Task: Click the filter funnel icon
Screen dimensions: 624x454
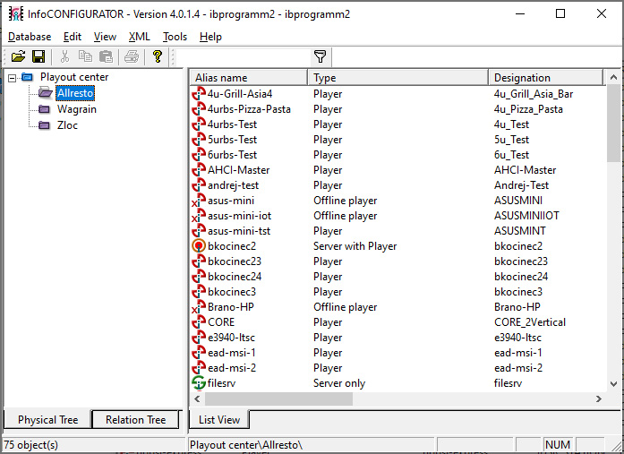Action: click(321, 56)
